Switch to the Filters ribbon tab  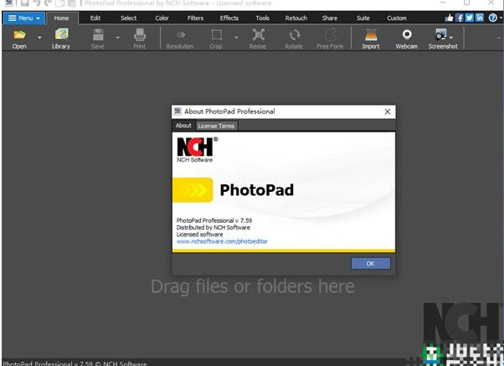pyautogui.click(x=195, y=18)
